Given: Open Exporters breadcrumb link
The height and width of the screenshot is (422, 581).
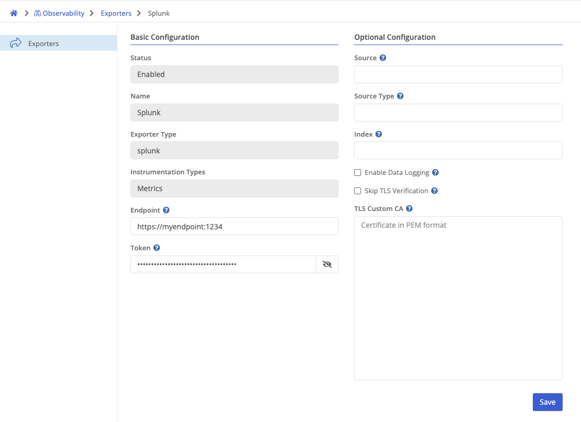Looking at the screenshot, I should tap(116, 13).
